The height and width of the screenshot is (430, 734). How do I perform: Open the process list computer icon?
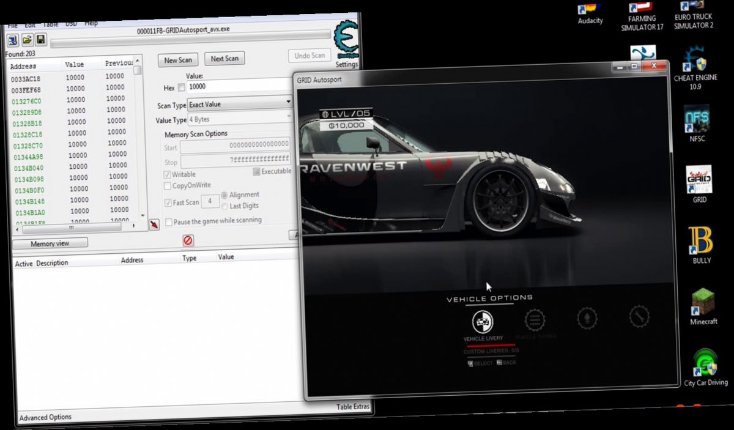[12, 40]
